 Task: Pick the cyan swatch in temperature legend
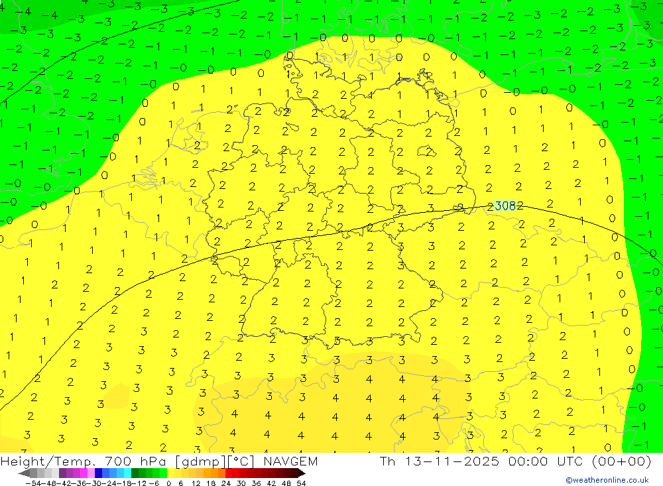click(127, 473)
